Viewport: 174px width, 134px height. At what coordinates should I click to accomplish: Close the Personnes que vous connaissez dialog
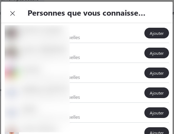(13, 14)
